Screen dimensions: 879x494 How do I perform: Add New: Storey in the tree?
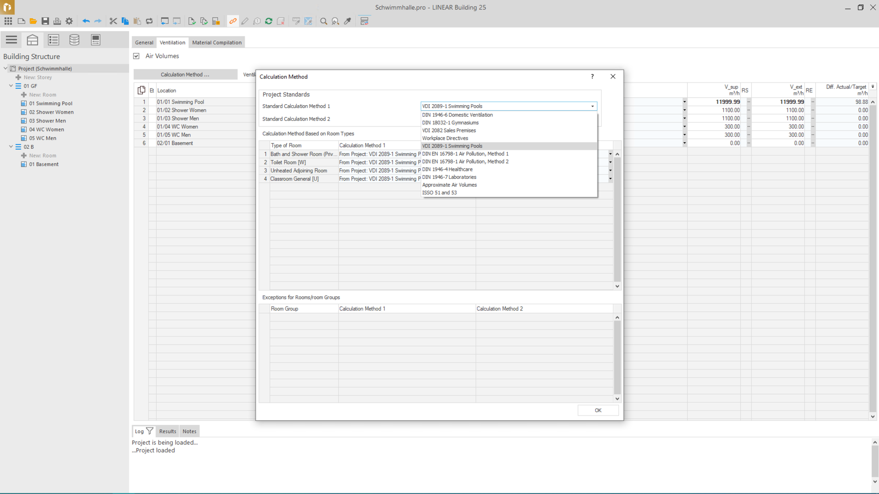[38, 78]
